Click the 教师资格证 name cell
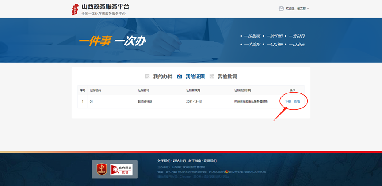This screenshot has height=186, width=382. point(145,102)
